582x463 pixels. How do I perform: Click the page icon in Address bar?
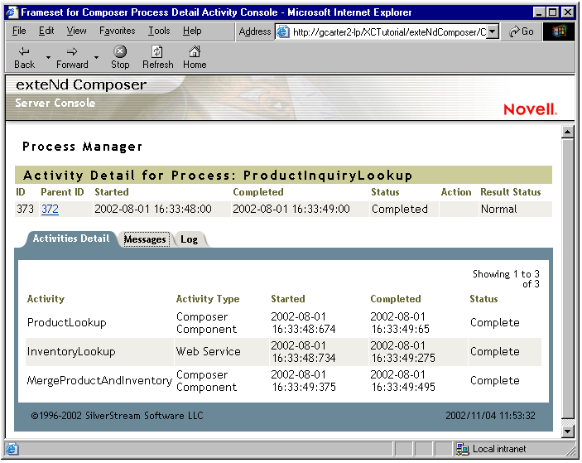[283, 31]
